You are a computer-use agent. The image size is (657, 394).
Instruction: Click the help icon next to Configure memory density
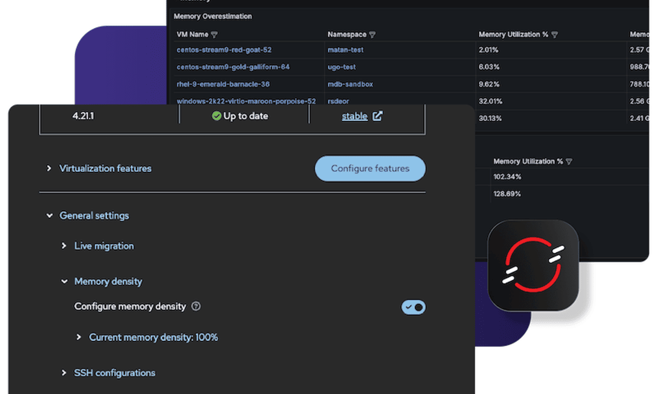[x=196, y=306]
